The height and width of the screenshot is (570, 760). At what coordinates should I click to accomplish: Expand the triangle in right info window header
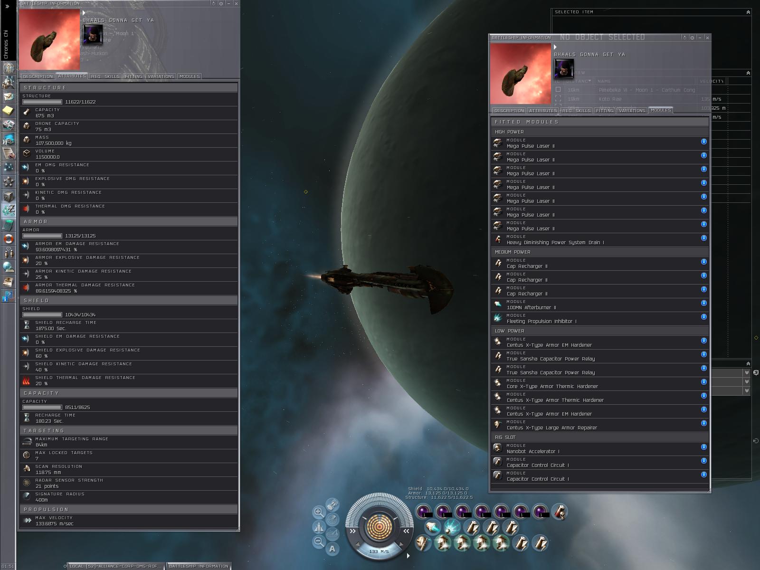tap(555, 47)
